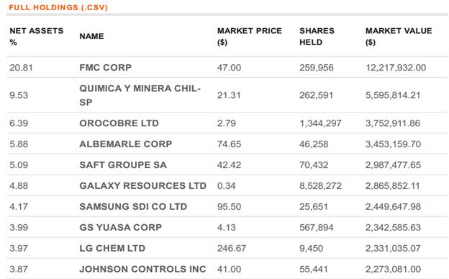Open the Full Holdings (.CSV) link
Screen dimensions: 449x279
[58, 7]
